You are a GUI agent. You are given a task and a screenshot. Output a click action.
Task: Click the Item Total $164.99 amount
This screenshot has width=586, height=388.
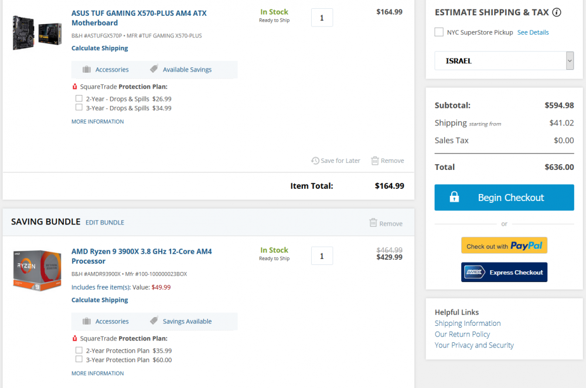[390, 186]
